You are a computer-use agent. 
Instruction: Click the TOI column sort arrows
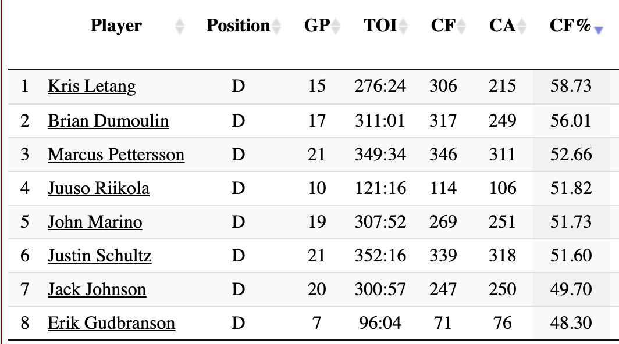point(404,26)
